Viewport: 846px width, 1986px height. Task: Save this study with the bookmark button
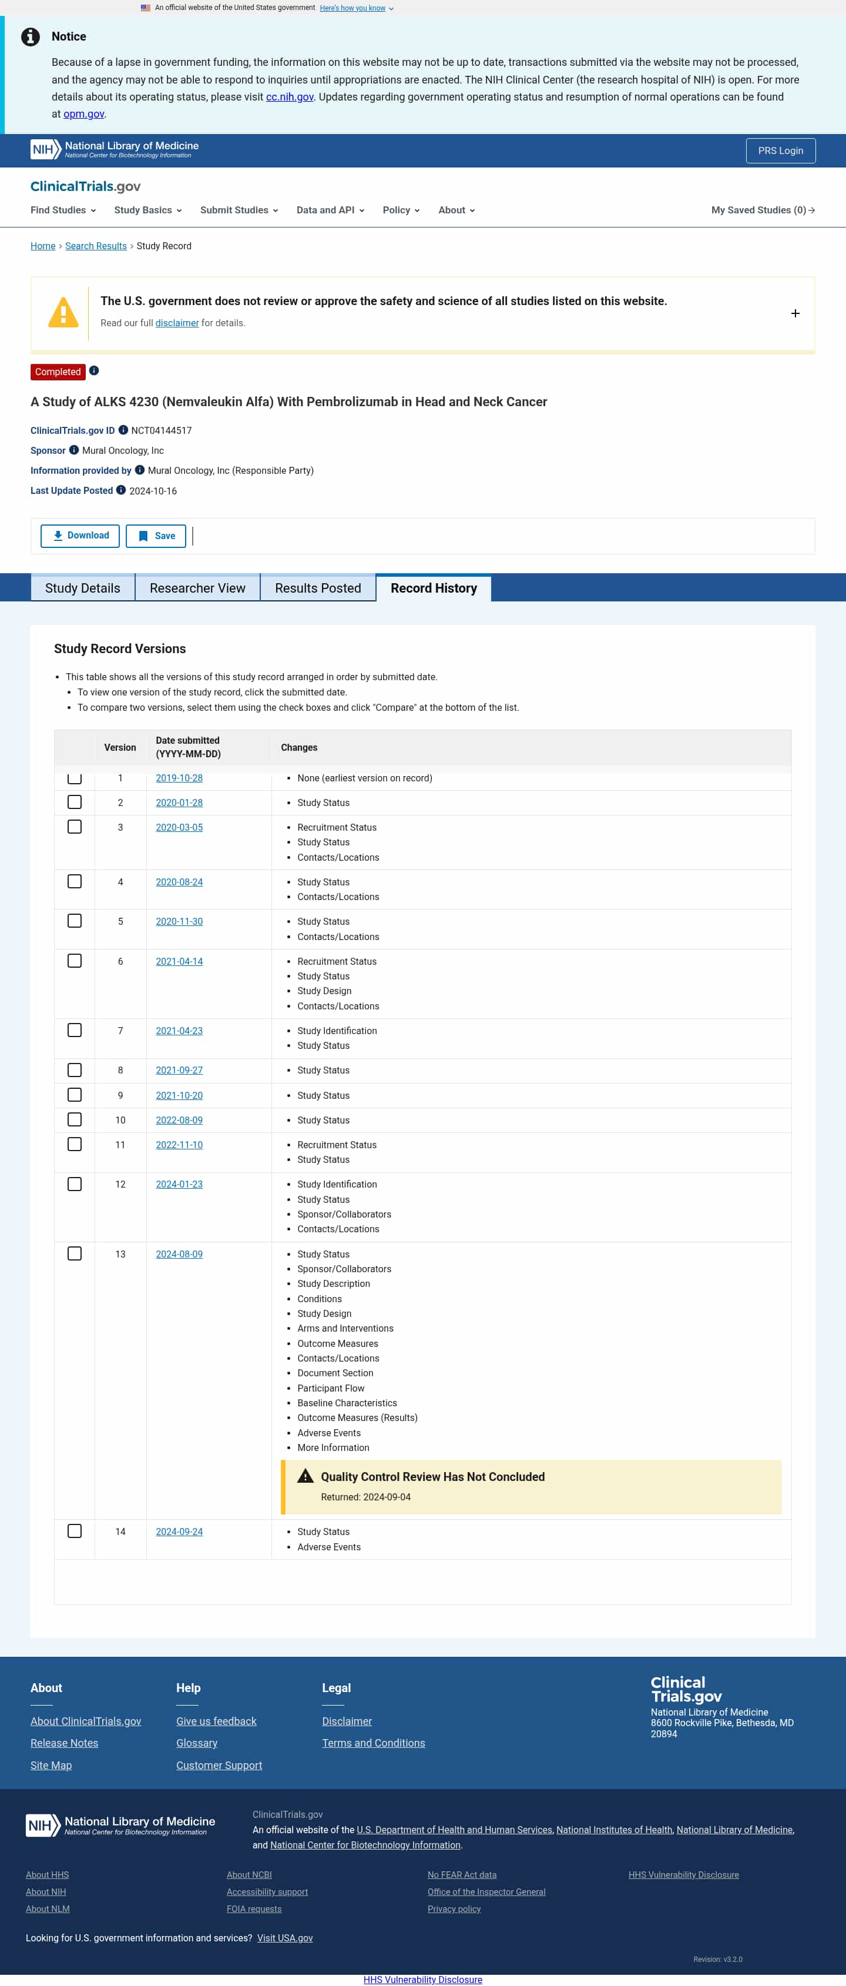click(156, 536)
